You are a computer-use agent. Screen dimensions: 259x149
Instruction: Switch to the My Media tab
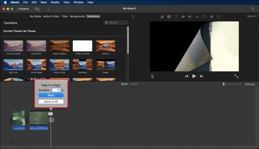click(x=35, y=17)
